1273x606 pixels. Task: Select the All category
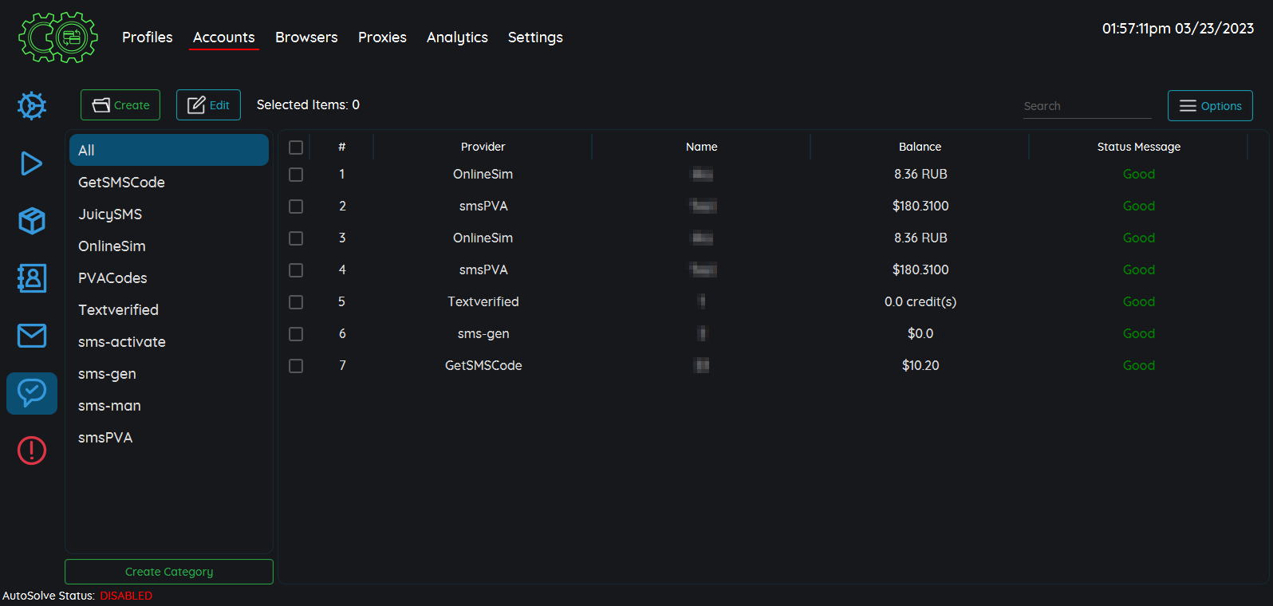[169, 150]
